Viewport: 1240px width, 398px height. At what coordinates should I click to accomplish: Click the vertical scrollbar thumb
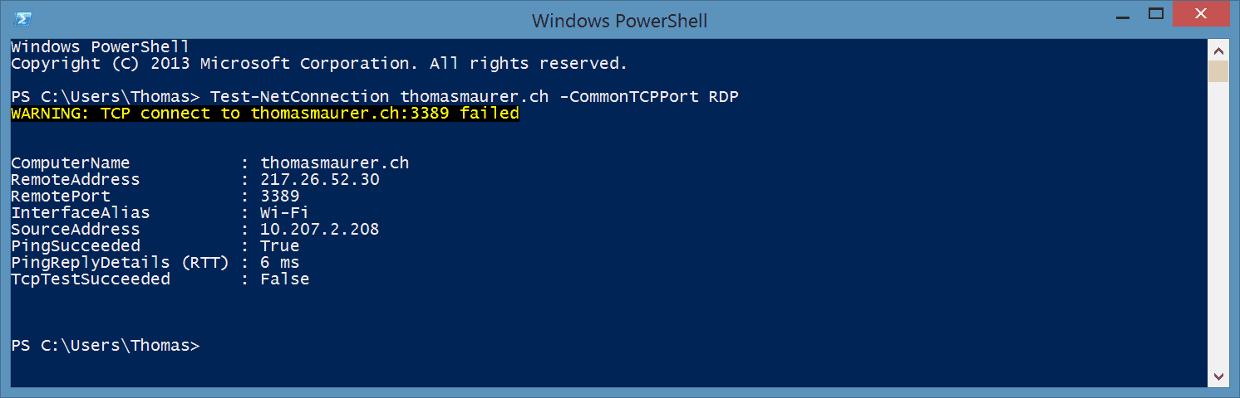[1218, 71]
